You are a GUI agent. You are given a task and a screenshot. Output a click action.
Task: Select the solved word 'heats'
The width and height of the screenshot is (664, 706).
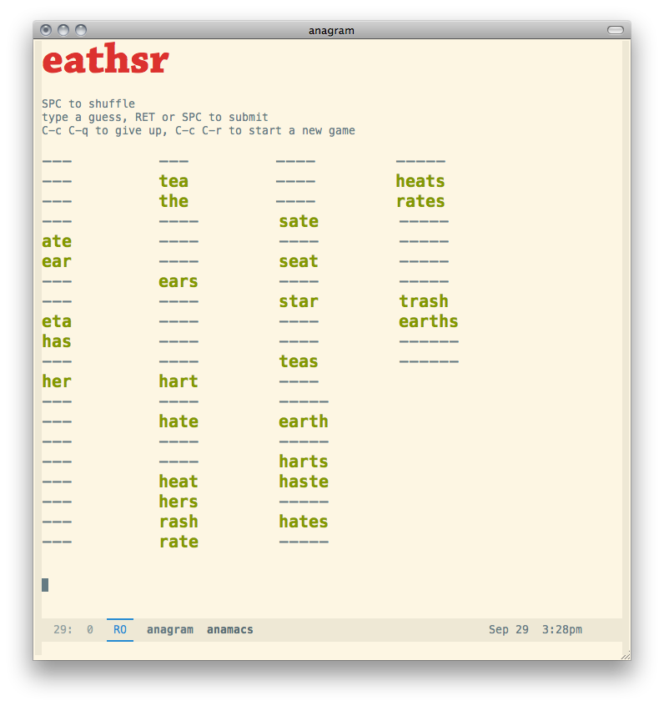tap(420, 181)
